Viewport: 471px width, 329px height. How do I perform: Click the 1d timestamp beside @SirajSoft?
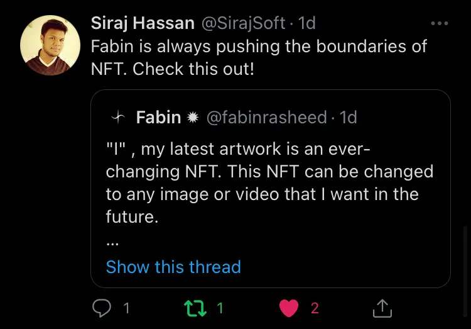(x=306, y=23)
